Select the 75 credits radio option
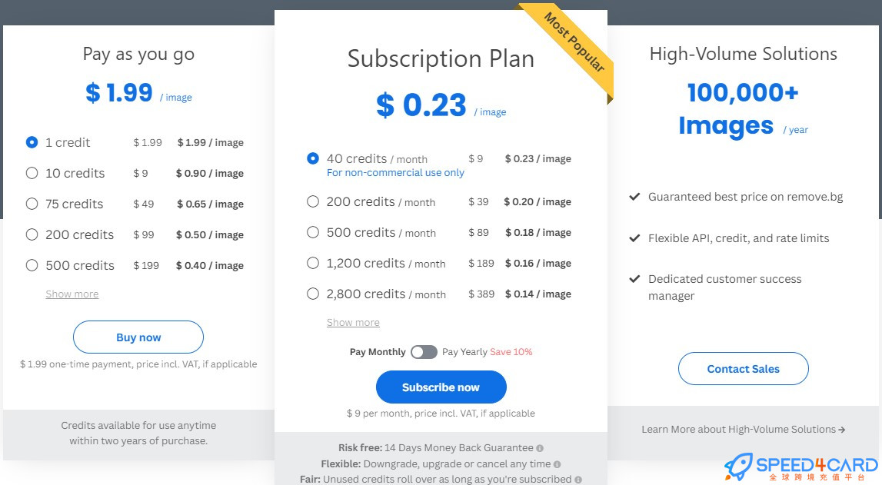The image size is (882, 485). [32, 204]
